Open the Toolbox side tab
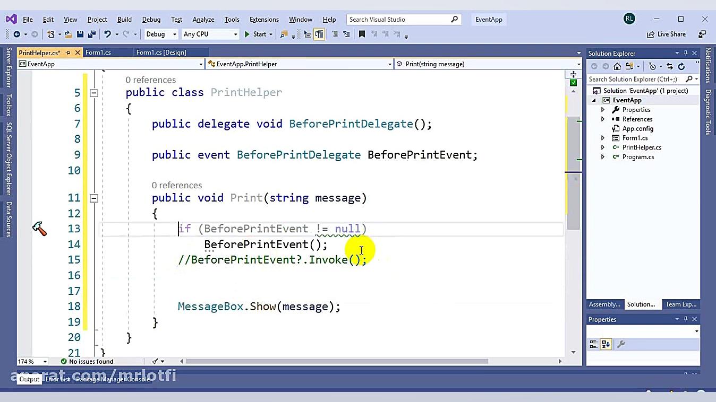The height and width of the screenshot is (402, 716). (x=8, y=105)
